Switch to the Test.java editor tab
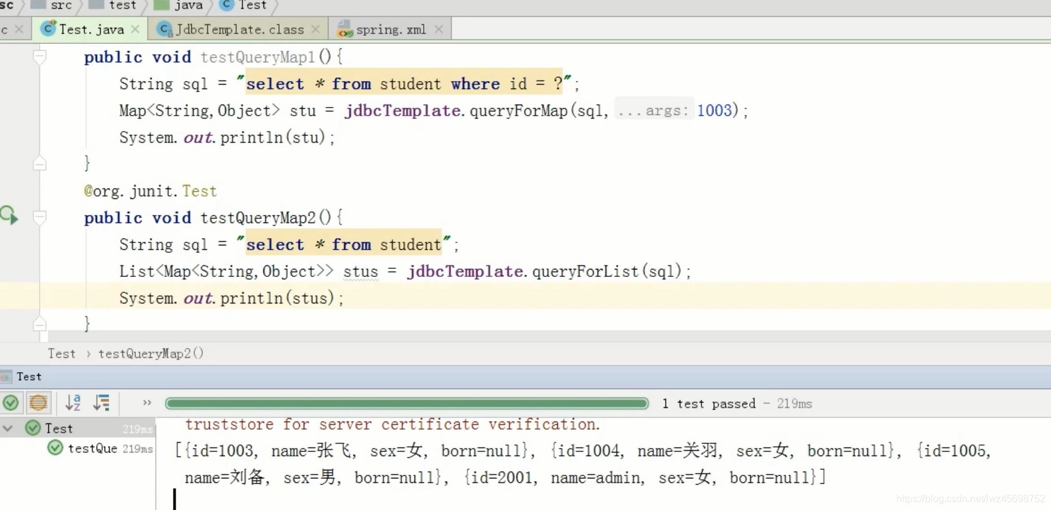Screen dimensions: 1051x510 point(90,29)
